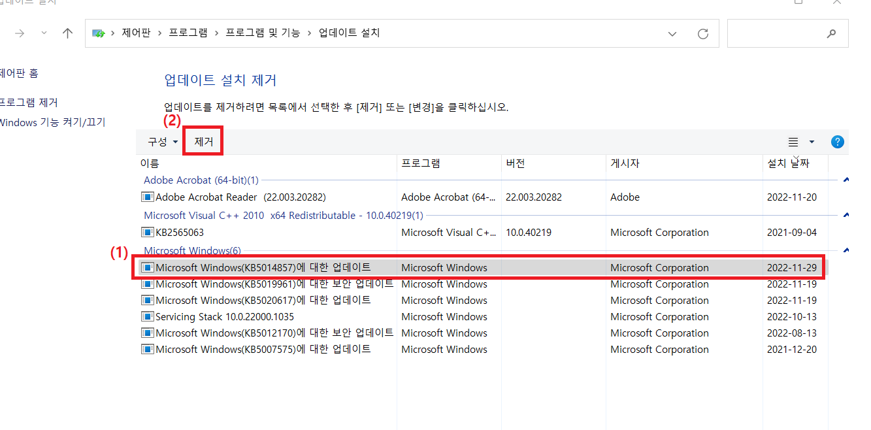
Task: Click install date 2022-11-29
Action: pyautogui.click(x=792, y=268)
